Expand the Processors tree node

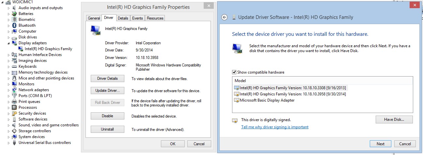[8, 107]
